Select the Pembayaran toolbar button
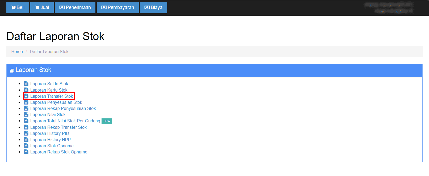The height and width of the screenshot is (176, 429). pyautogui.click(x=118, y=7)
